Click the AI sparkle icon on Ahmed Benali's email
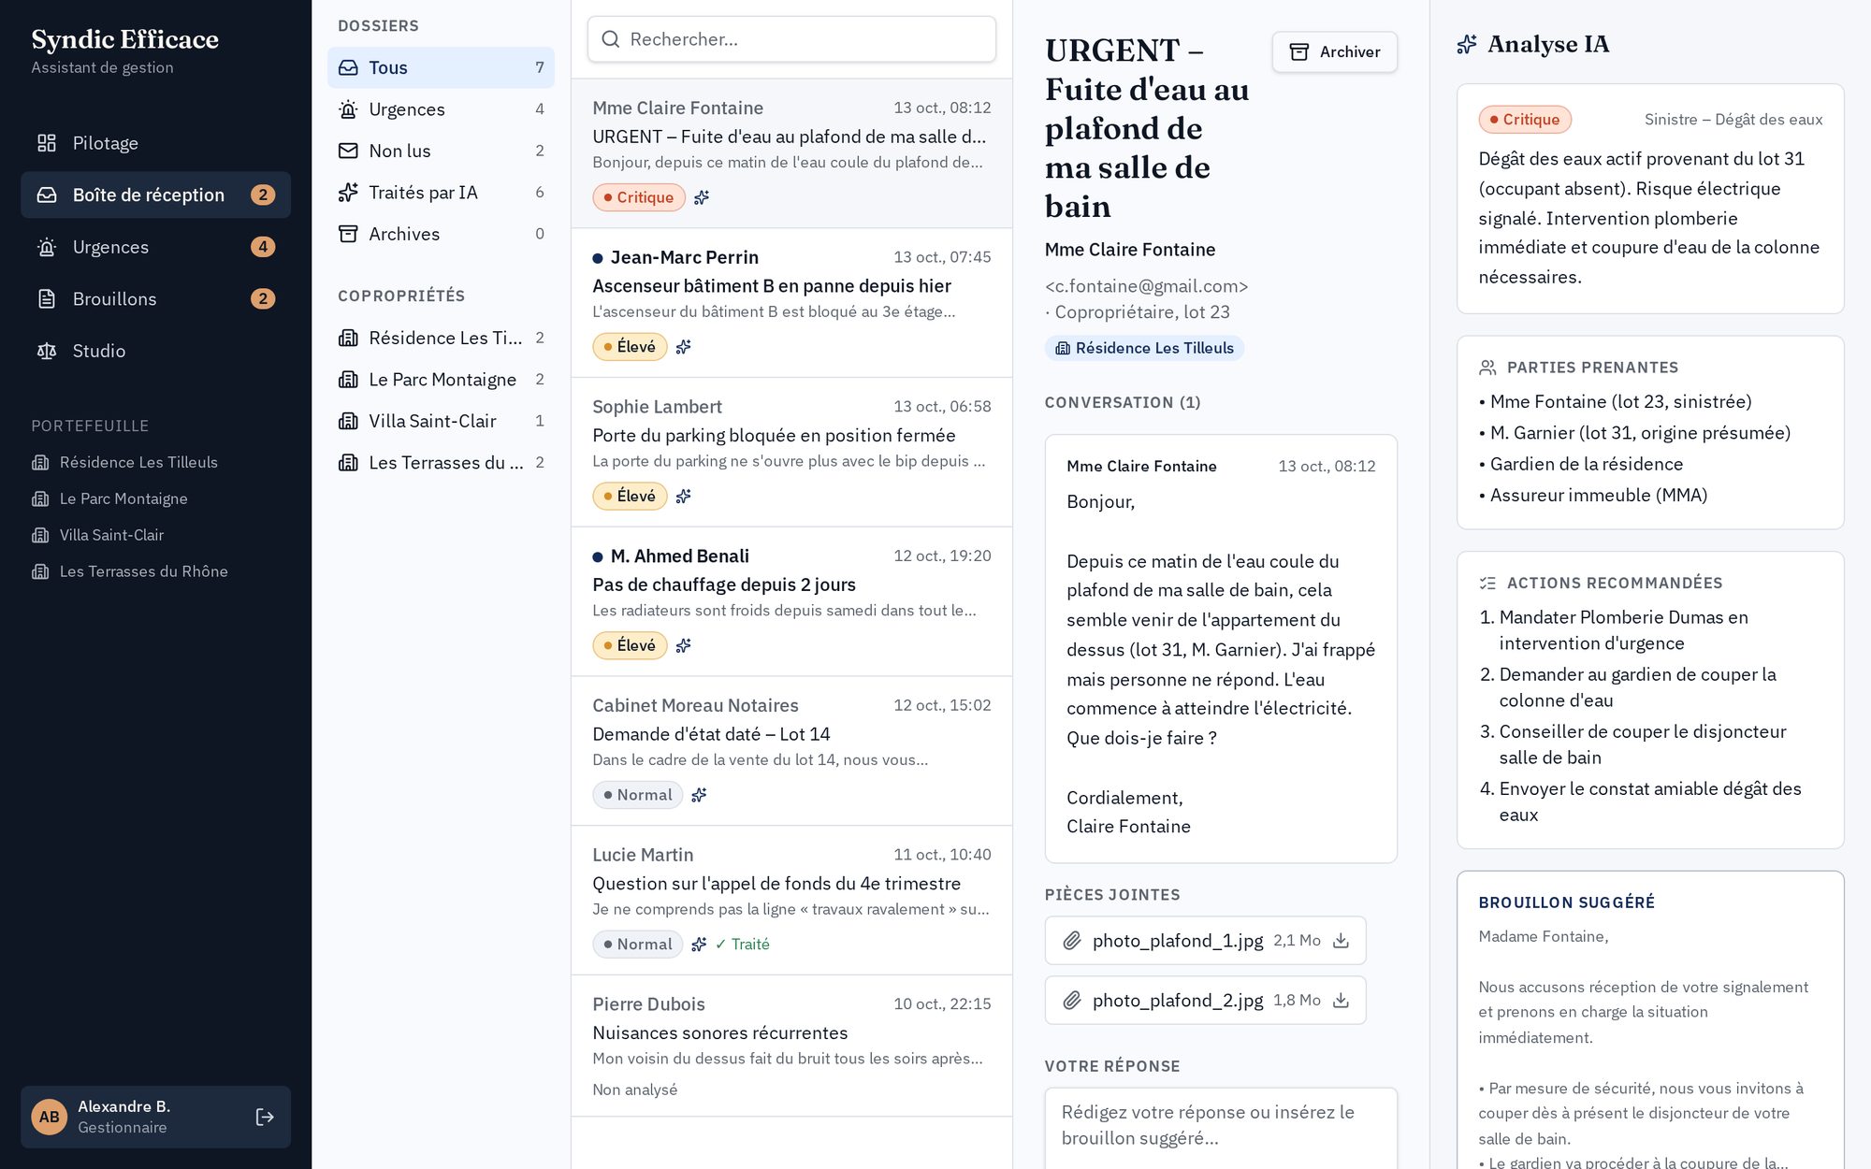This screenshot has width=1871, height=1169. pos(684,645)
